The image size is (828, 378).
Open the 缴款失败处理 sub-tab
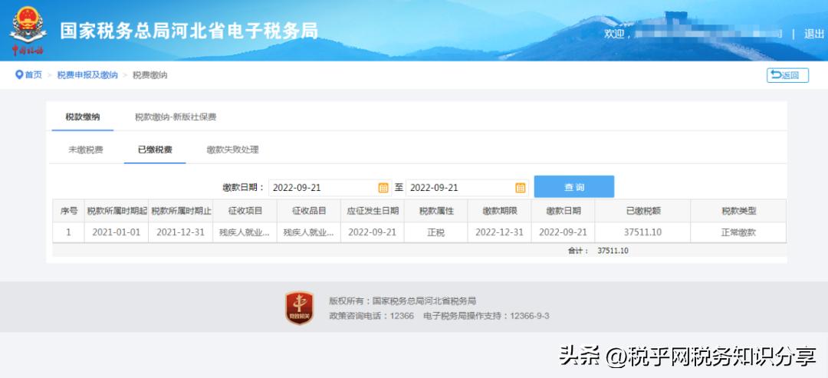(233, 150)
